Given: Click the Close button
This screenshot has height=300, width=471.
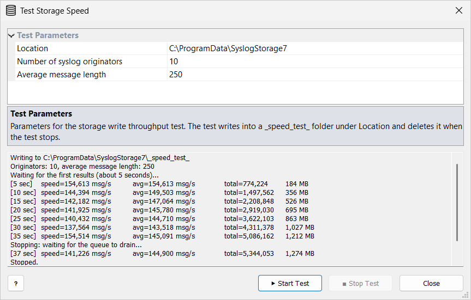Looking at the screenshot, I should click(431, 283).
